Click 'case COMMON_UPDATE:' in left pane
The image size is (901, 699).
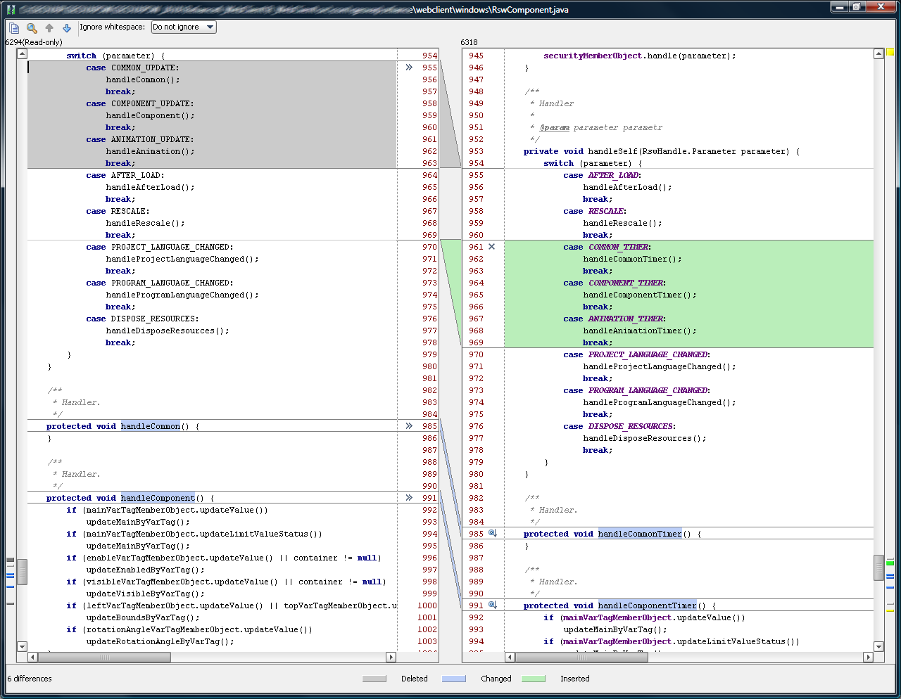132,68
